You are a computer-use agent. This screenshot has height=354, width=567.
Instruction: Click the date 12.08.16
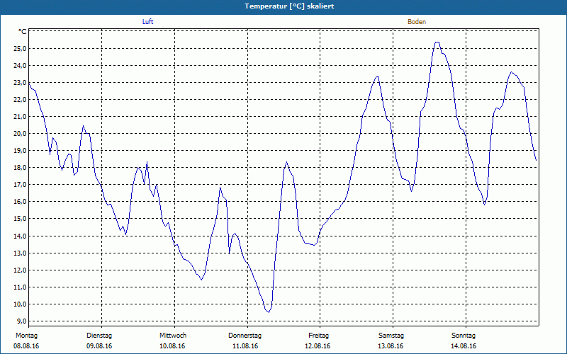point(318,346)
